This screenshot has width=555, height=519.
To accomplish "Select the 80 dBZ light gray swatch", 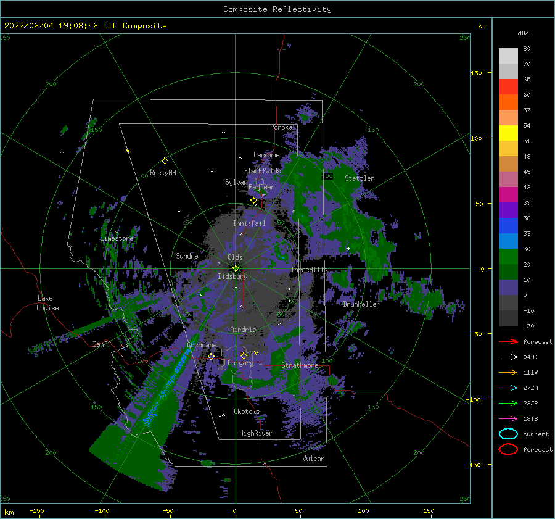I will (x=508, y=56).
